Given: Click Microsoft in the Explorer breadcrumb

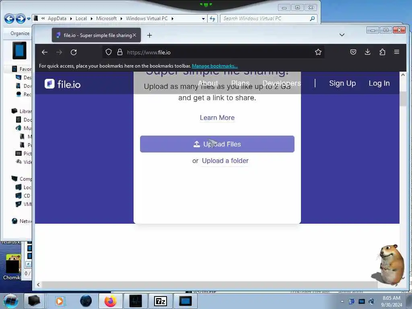Looking at the screenshot, I should point(106,19).
